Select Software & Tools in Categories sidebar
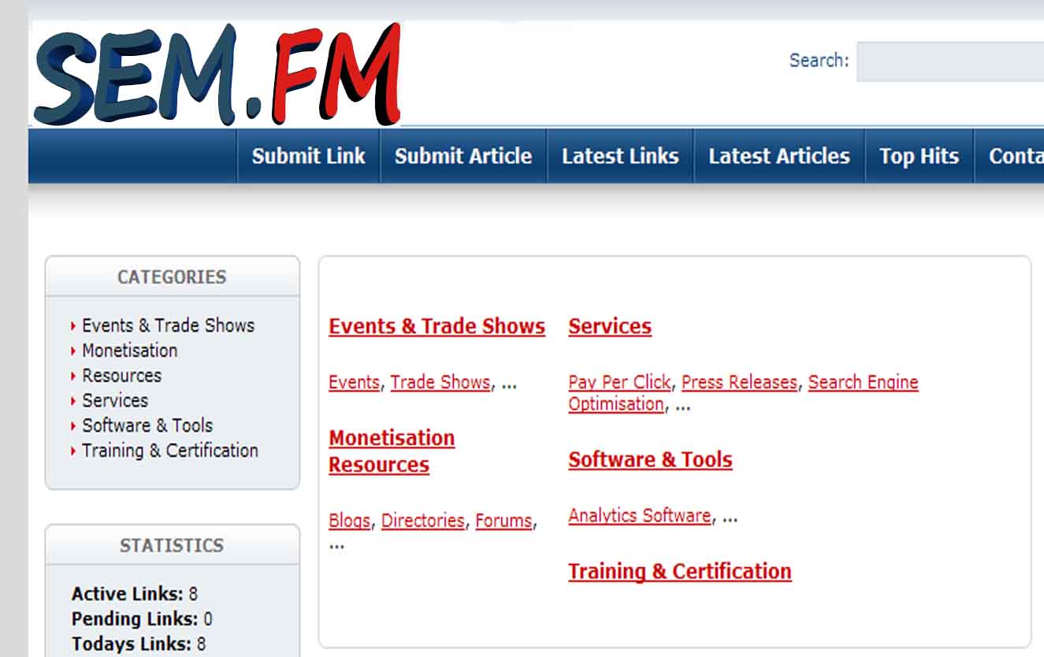The height and width of the screenshot is (657, 1044). (x=147, y=425)
